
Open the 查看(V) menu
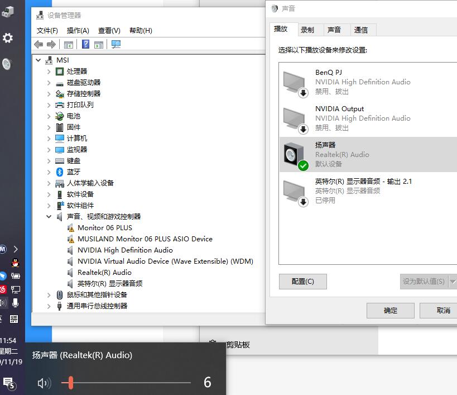pos(108,31)
